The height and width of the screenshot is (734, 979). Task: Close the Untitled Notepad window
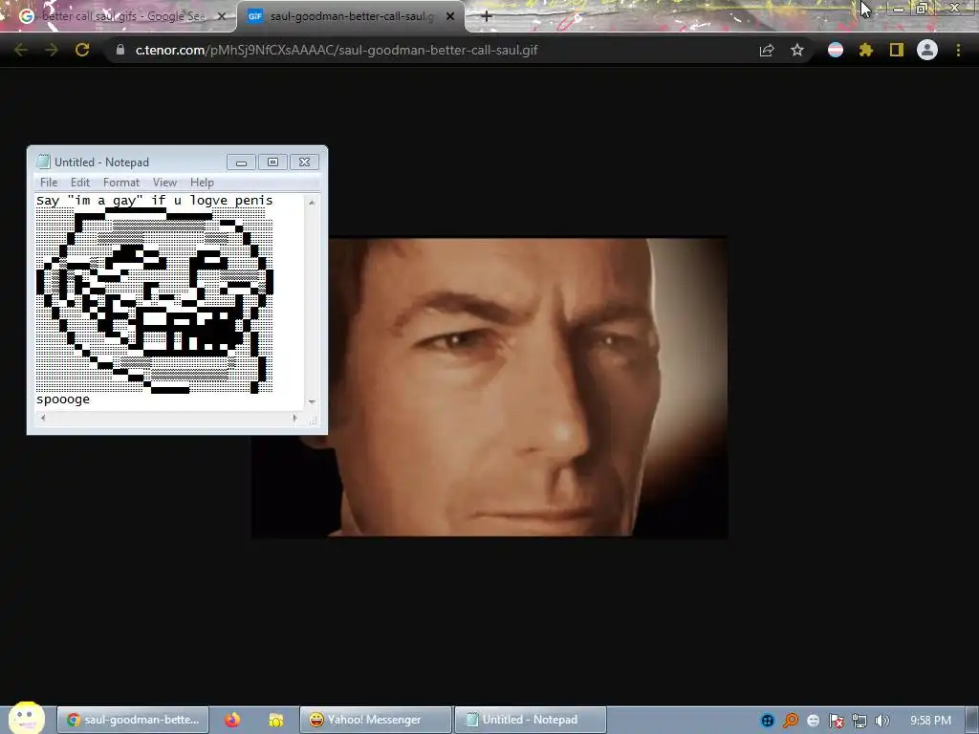[304, 162]
